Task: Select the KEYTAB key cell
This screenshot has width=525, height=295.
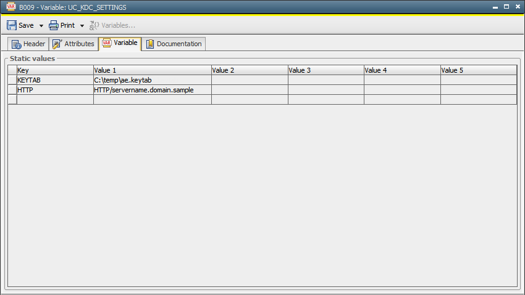Action: click(54, 80)
